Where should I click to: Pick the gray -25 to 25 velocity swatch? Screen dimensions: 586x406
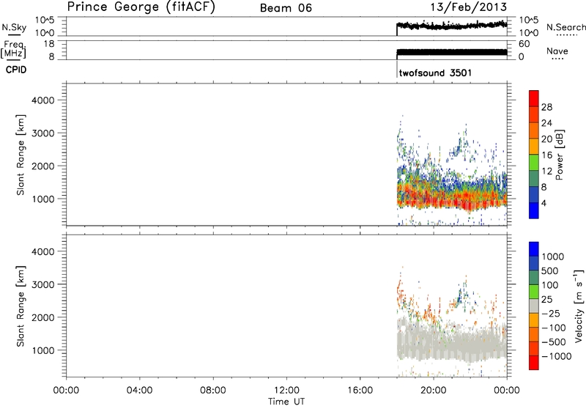pos(534,306)
